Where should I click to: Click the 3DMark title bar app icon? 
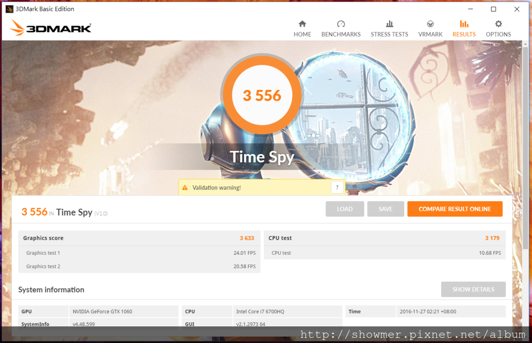coord(9,9)
